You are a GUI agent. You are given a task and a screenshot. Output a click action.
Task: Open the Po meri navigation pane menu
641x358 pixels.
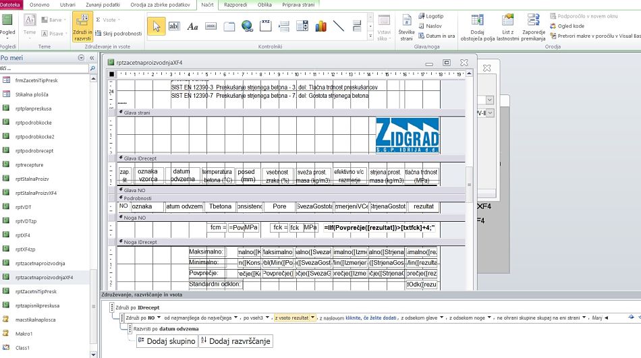81,58
